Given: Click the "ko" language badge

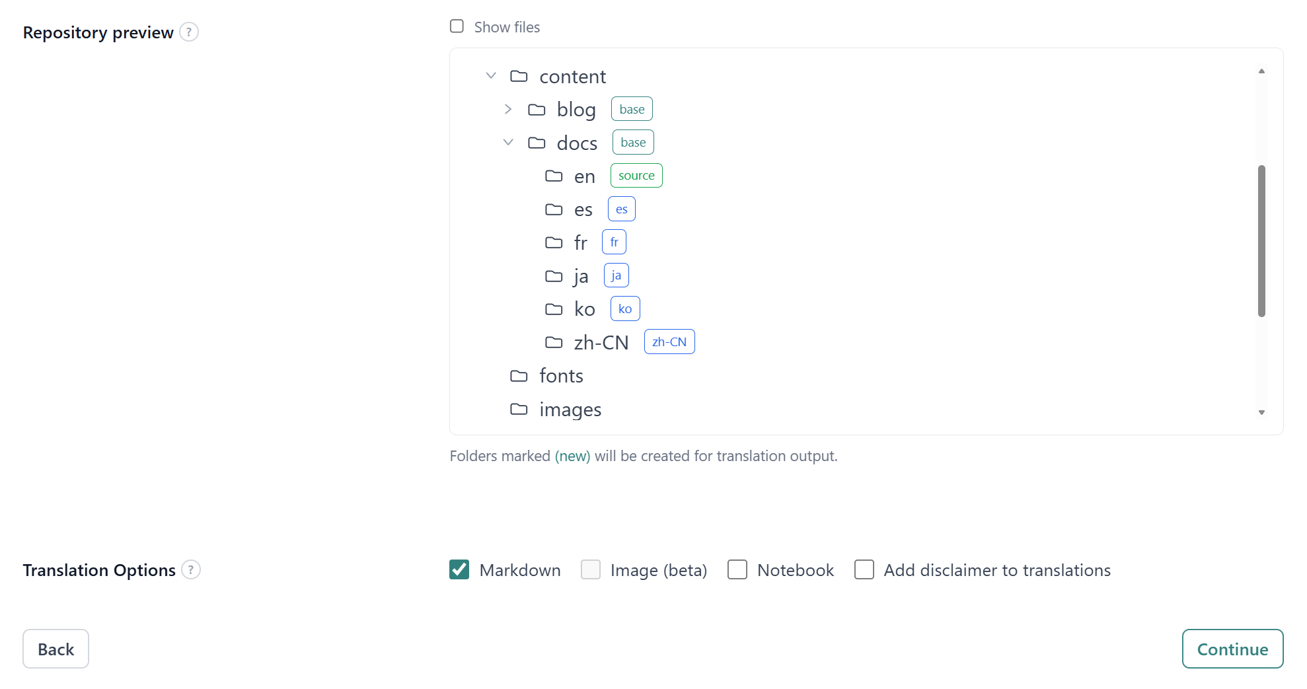Looking at the screenshot, I should [x=624, y=308].
